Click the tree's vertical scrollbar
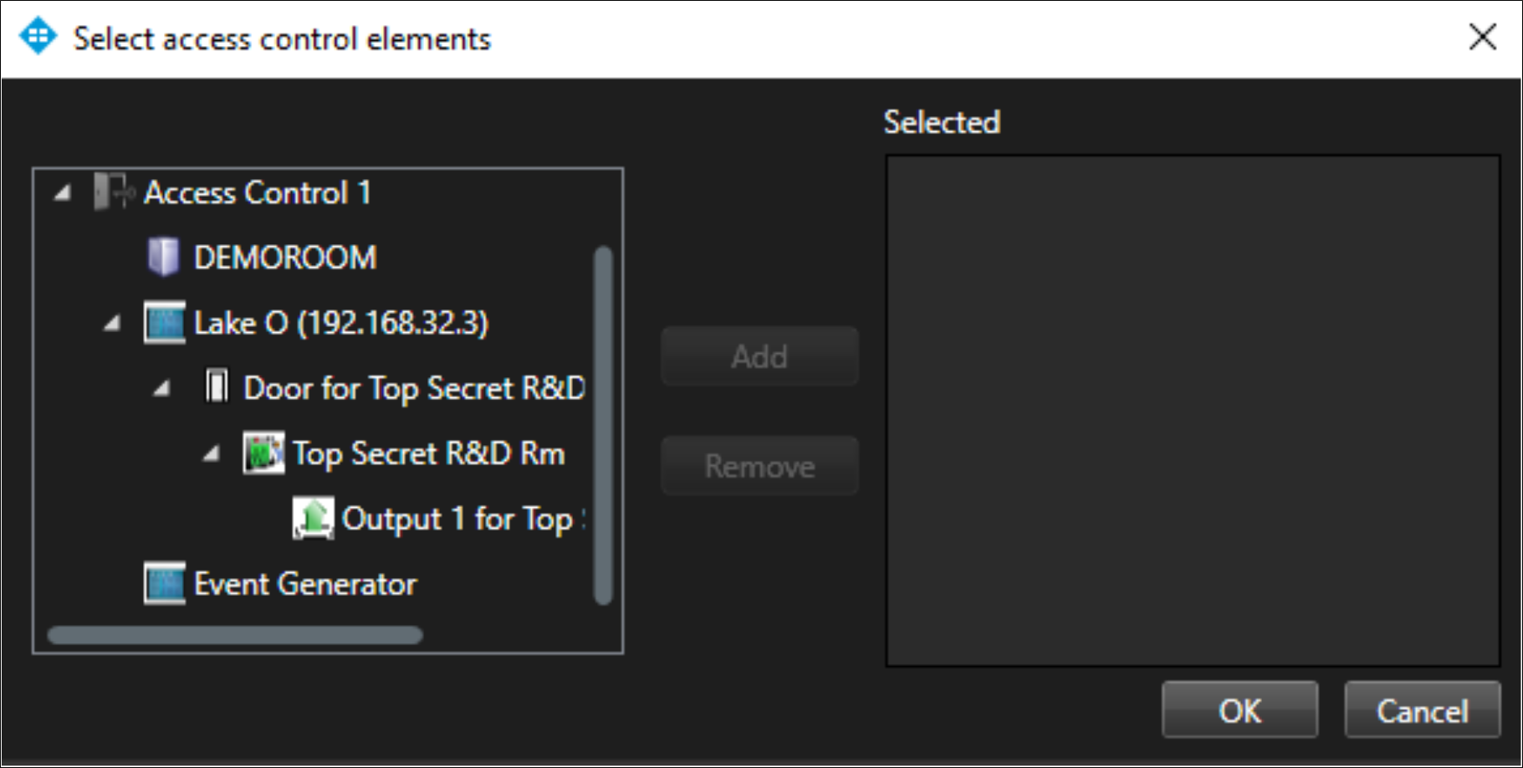This screenshot has height=768, width=1523. (x=603, y=425)
